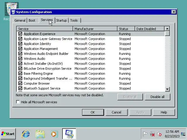The height and width of the screenshot is (140, 187).
Task: Uncheck Application Experience service
Action: click(x=20, y=34)
